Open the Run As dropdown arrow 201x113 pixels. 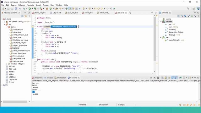click(32, 8)
